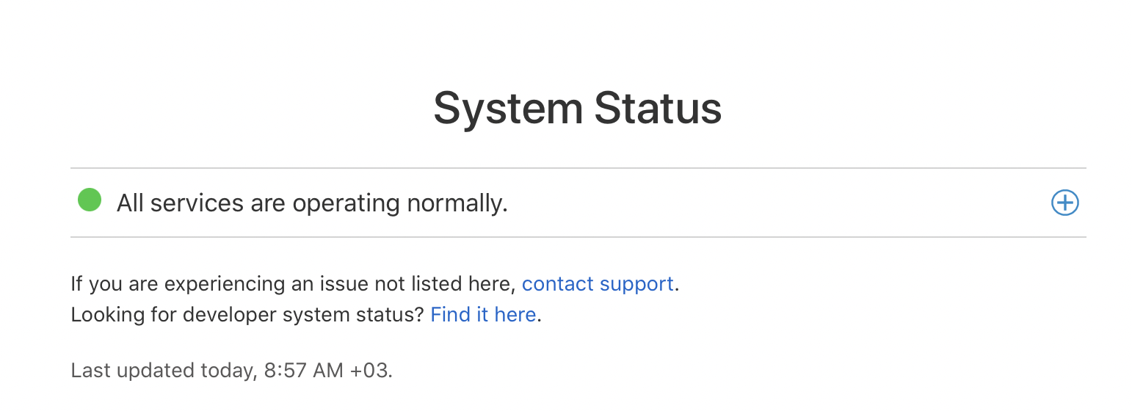
Task: Expand the all services list with plus icon
Action: click(1064, 203)
